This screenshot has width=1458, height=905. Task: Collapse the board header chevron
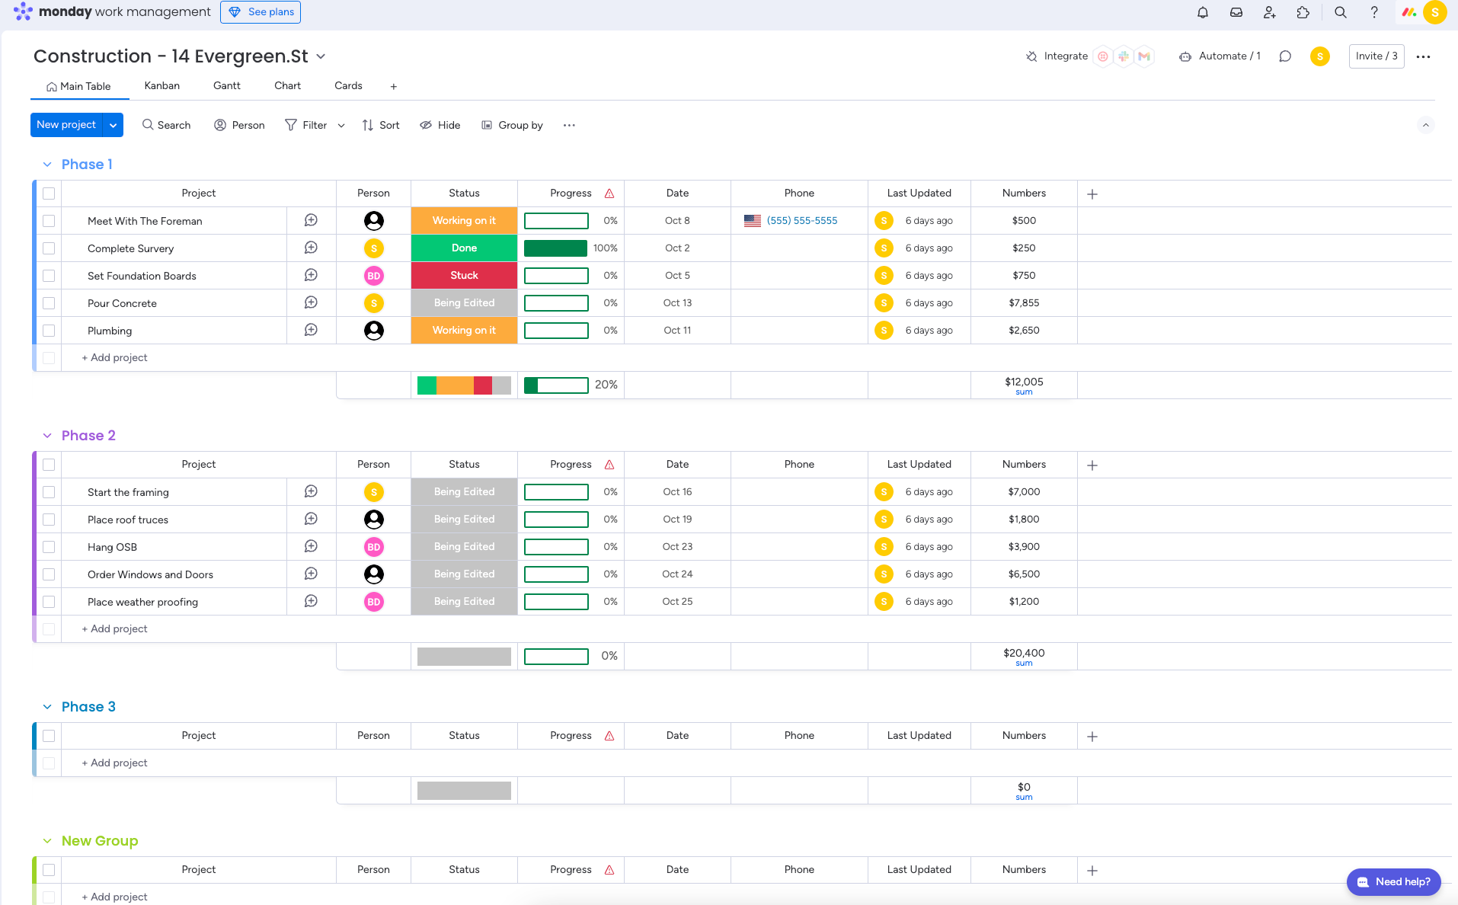click(x=1426, y=125)
